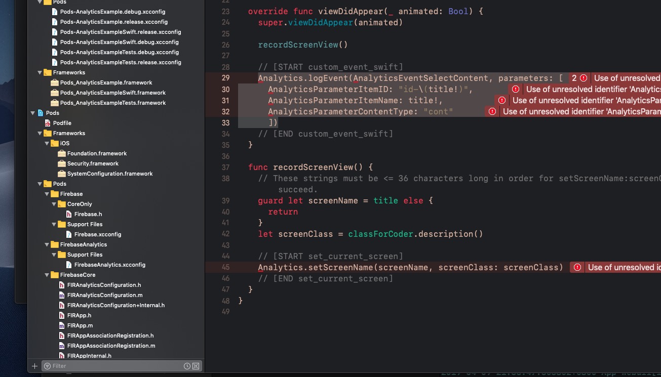Image resolution: width=661 pixels, height=377 pixels.
Task: Click the error icon on line 31
Action: click(x=502, y=100)
